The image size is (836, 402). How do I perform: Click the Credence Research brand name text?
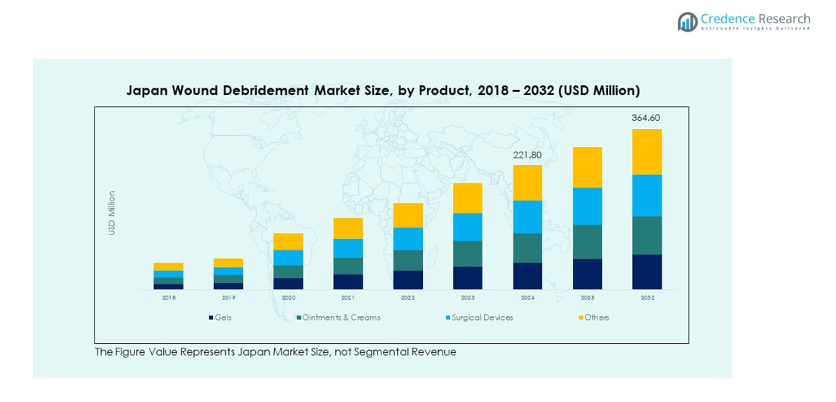[x=754, y=19]
